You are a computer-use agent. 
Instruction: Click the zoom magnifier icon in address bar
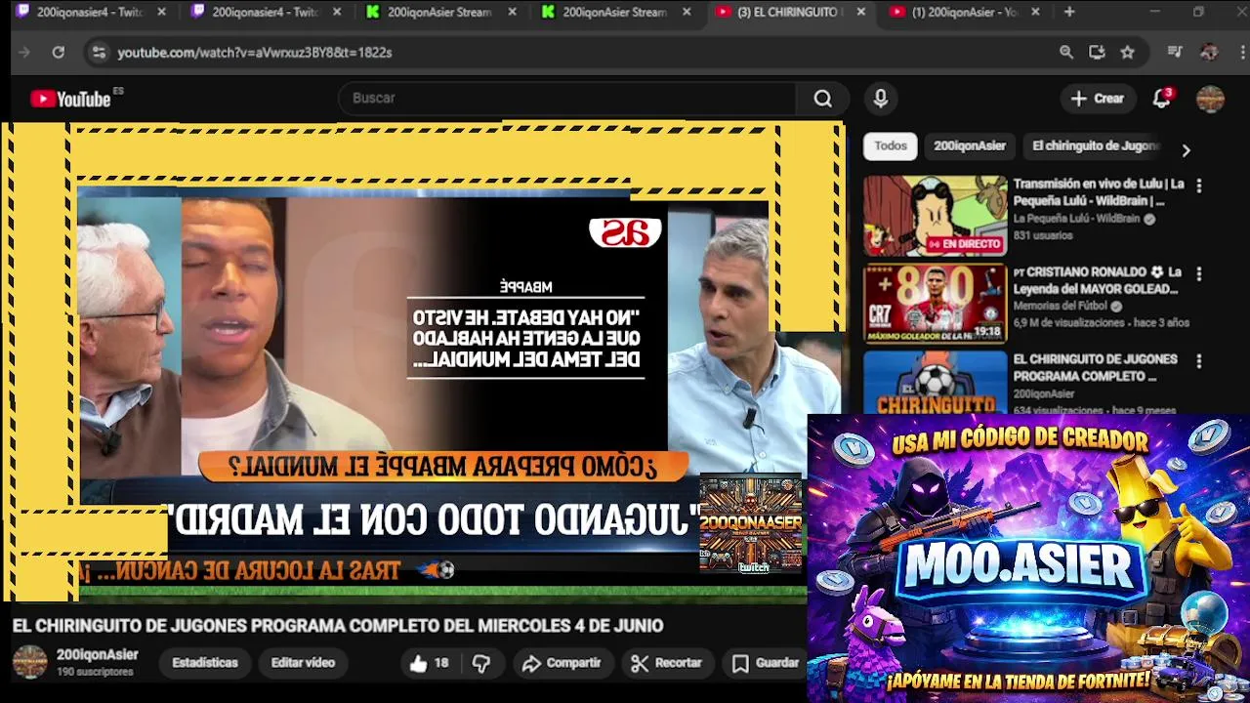[x=1066, y=53]
